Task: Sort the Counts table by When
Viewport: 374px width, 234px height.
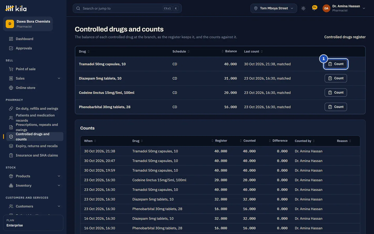Action: click(90, 141)
